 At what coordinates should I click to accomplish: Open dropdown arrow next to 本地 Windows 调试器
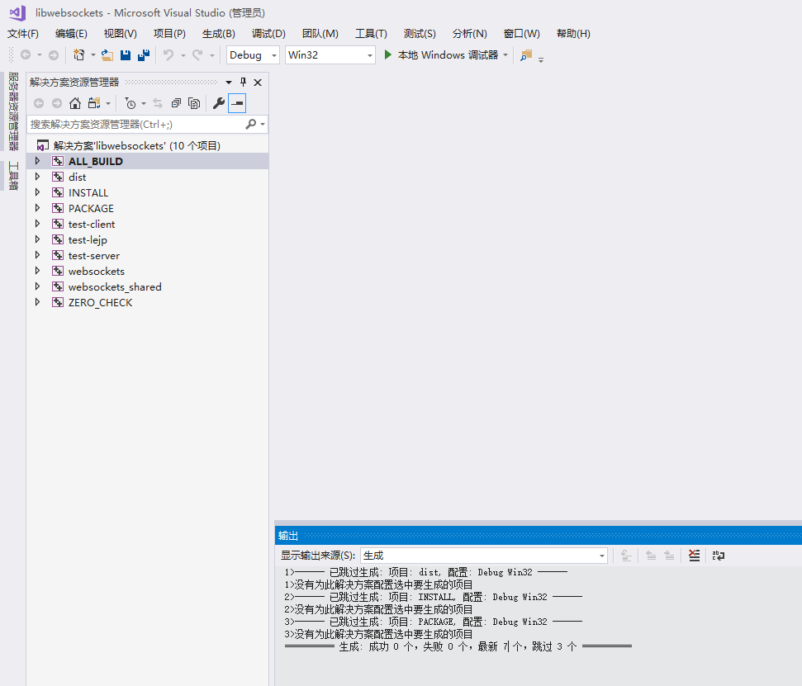point(505,54)
